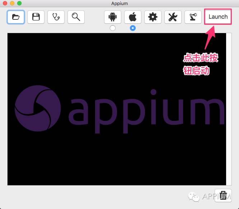Save the configuration using the floppy disk icon
Viewport: 239px width, 209px height.
[x=36, y=17]
